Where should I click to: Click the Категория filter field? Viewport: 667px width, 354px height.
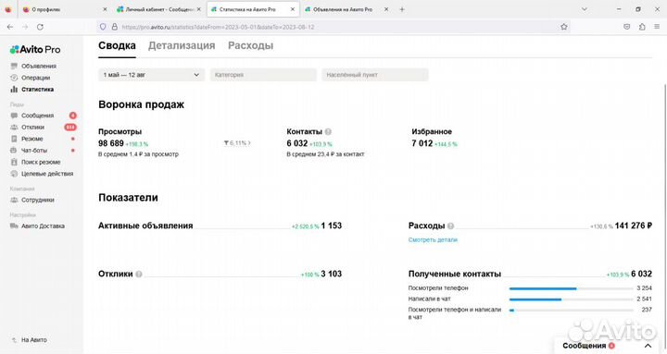point(263,75)
